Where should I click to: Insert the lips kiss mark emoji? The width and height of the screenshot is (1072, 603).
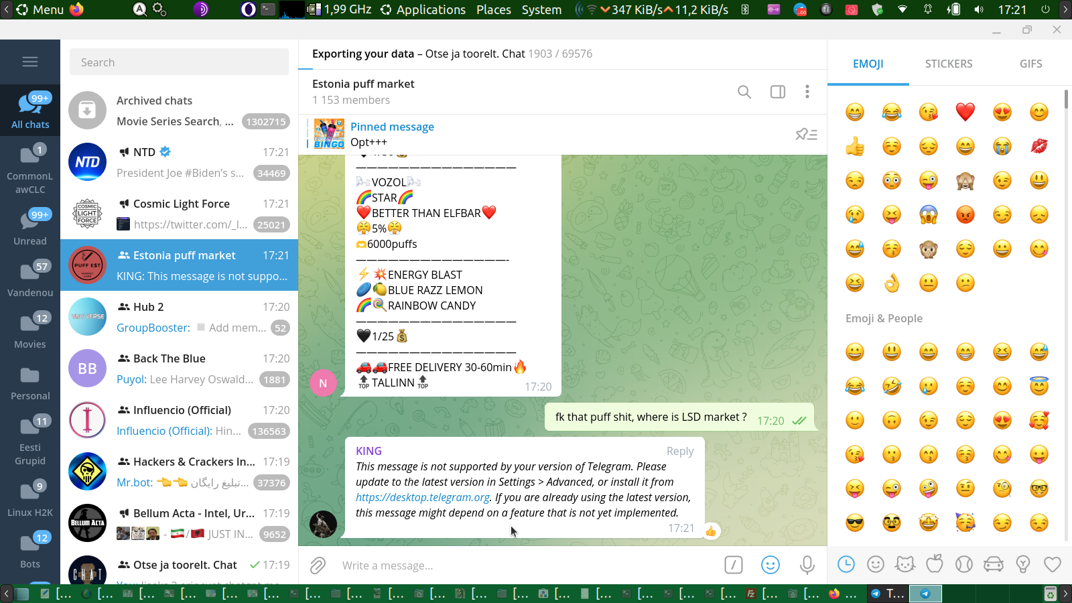[1039, 146]
